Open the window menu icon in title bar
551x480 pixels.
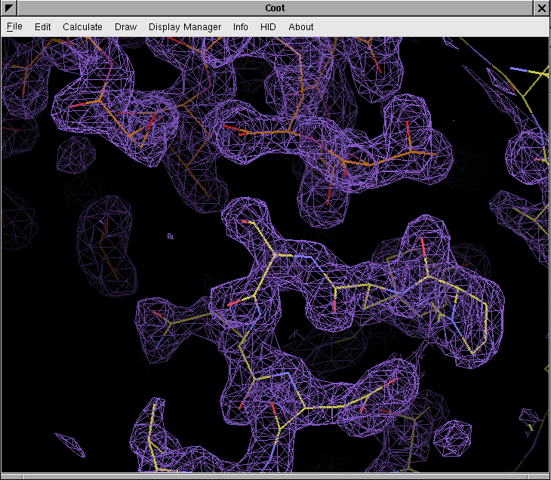coord(9,8)
